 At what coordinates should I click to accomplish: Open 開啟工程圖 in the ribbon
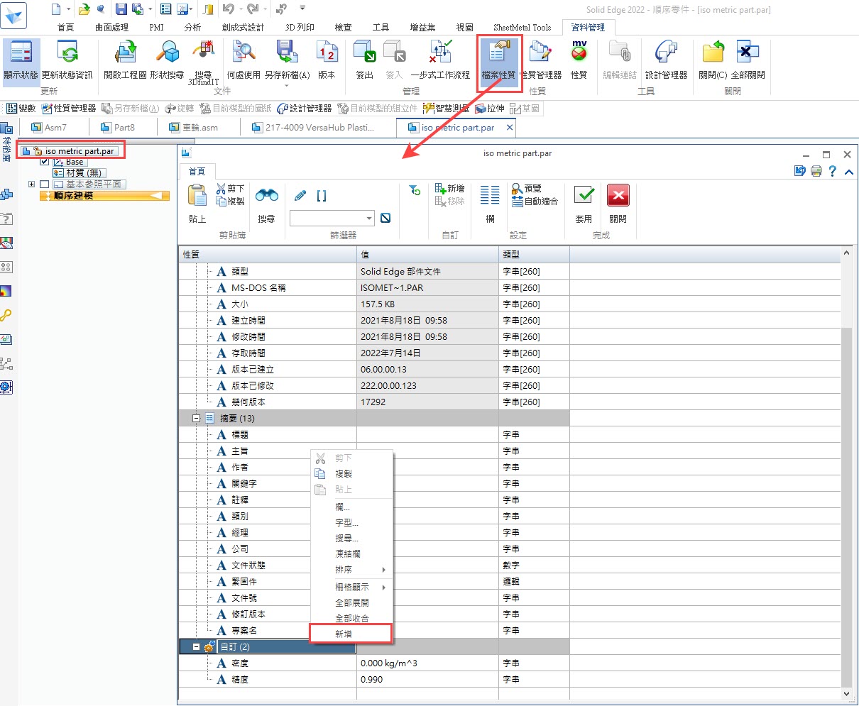point(125,60)
